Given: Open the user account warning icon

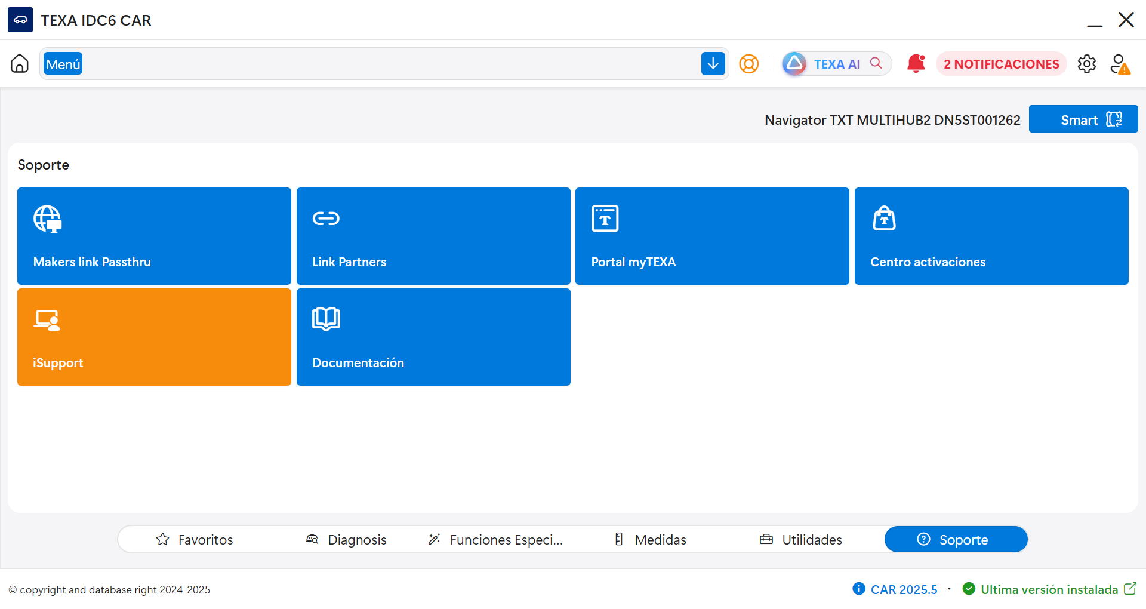Looking at the screenshot, I should (x=1120, y=64).
